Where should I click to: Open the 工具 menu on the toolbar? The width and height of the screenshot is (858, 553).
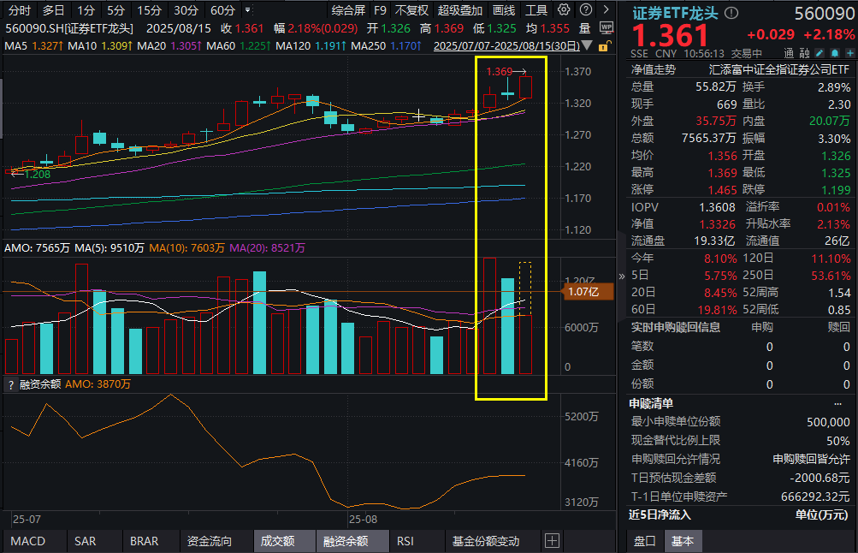coord(538,9)
